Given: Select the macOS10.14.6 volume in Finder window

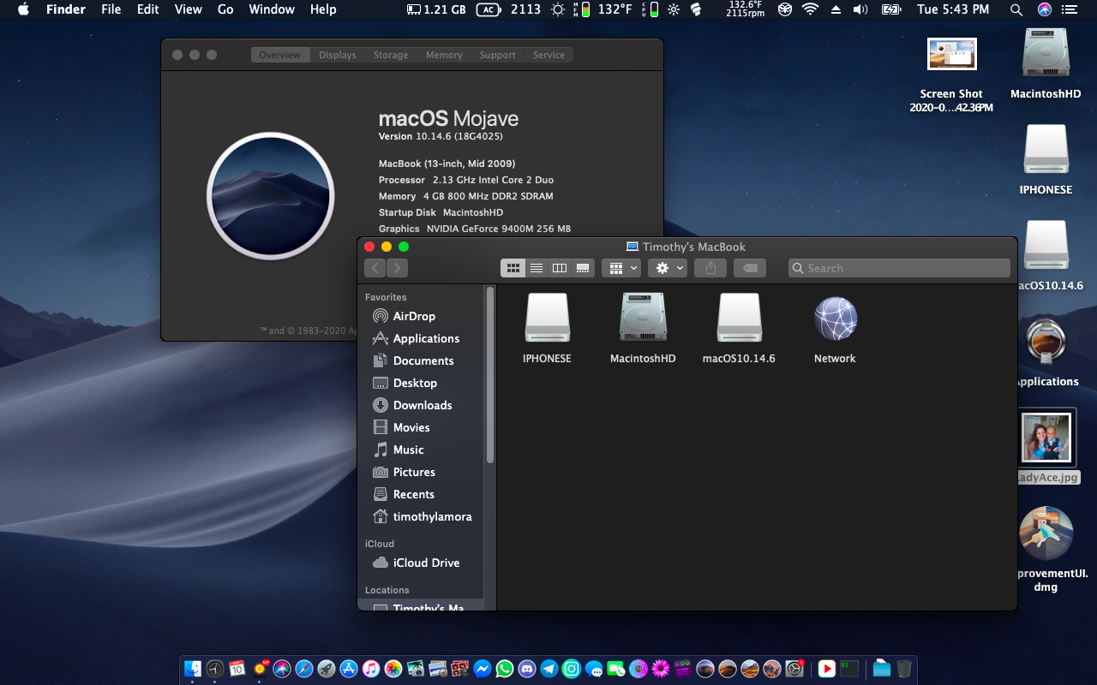Looking at the screenshot, I should [x=739, y=329].
